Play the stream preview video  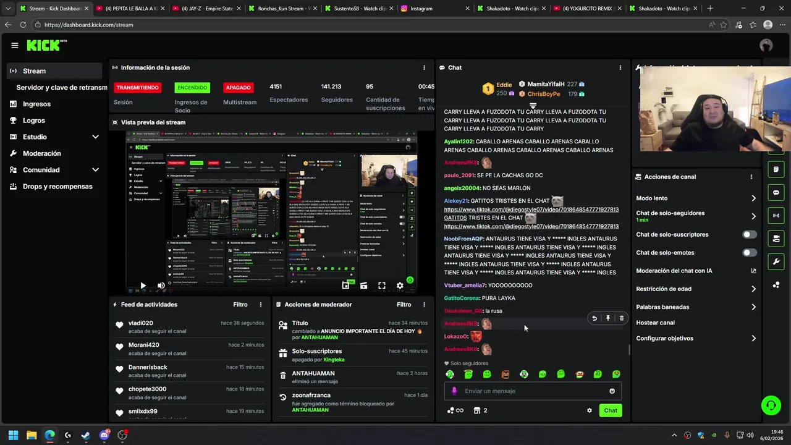click(143, 286)
